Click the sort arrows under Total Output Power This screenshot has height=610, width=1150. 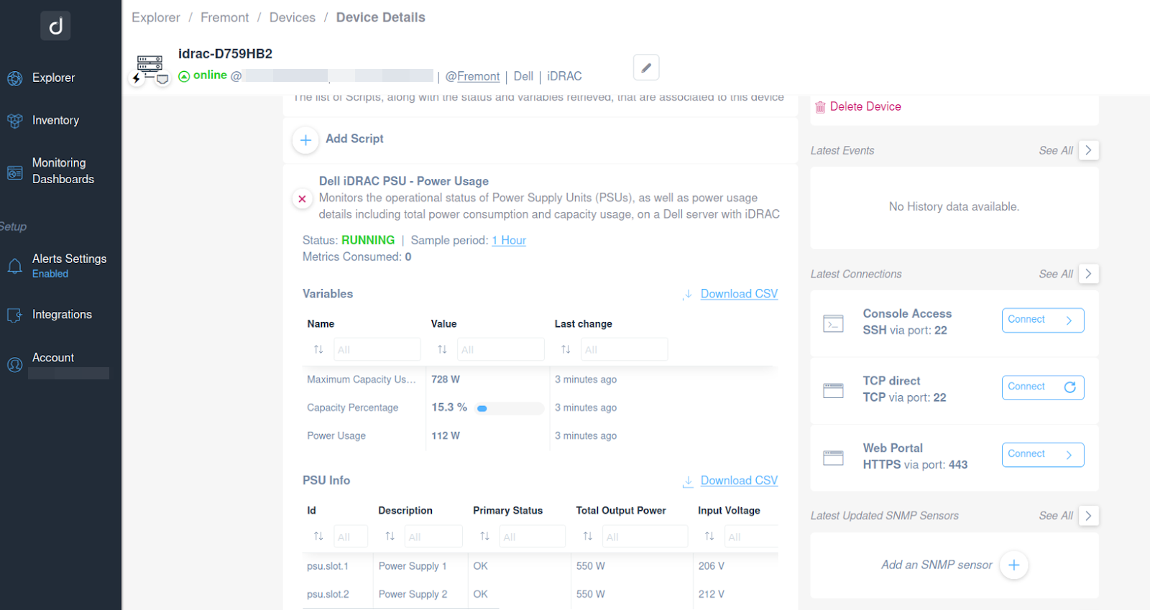[587, 536]
